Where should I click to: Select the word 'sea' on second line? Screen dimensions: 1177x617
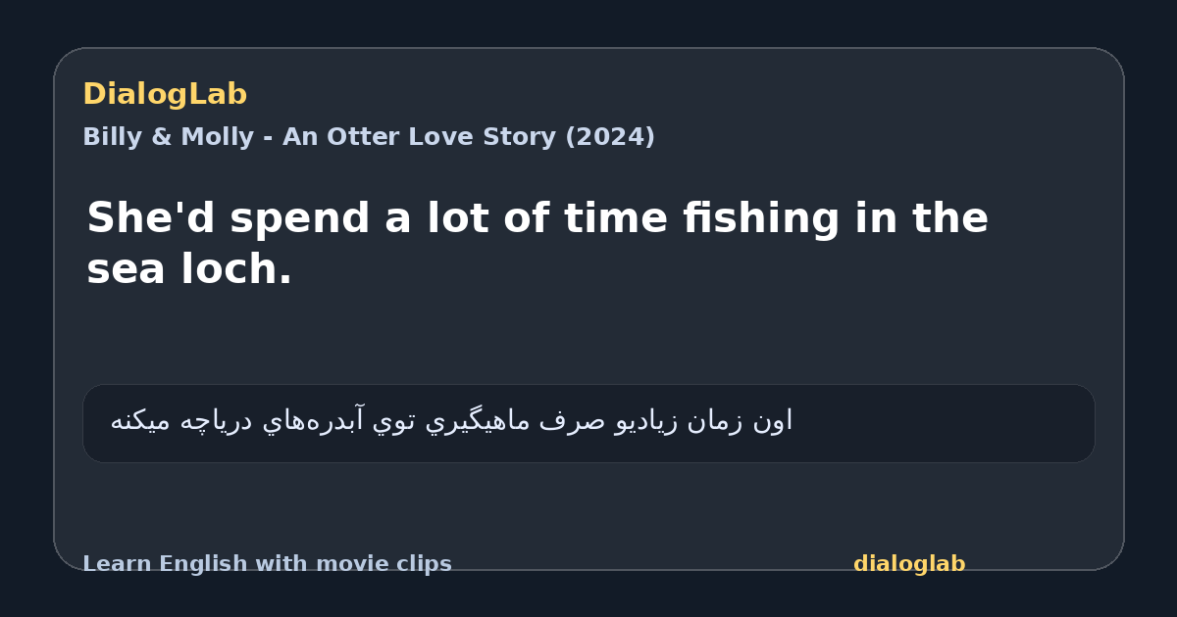[125, 270]
